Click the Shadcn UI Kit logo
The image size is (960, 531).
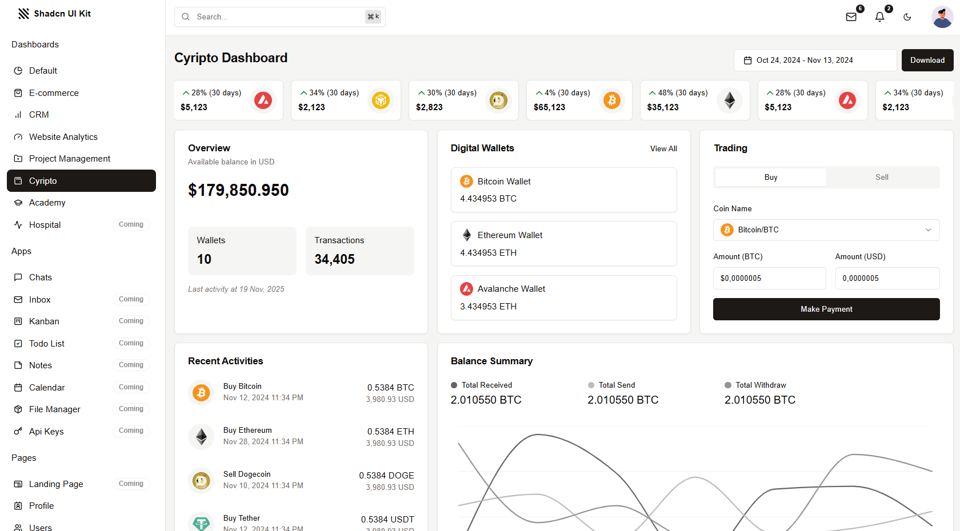pos(55,14)
